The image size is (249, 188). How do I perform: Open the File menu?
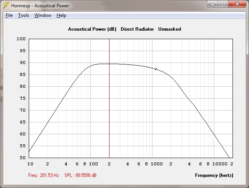[x=9, y=15]
